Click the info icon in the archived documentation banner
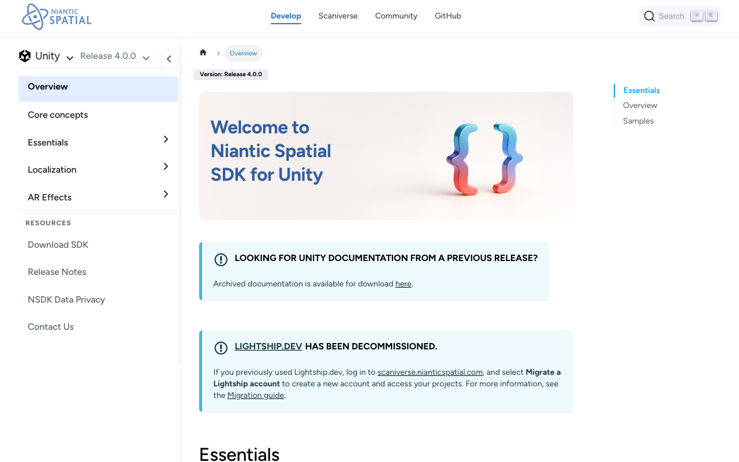The width and height of the screenshot is (739, 462). [221, 260]
